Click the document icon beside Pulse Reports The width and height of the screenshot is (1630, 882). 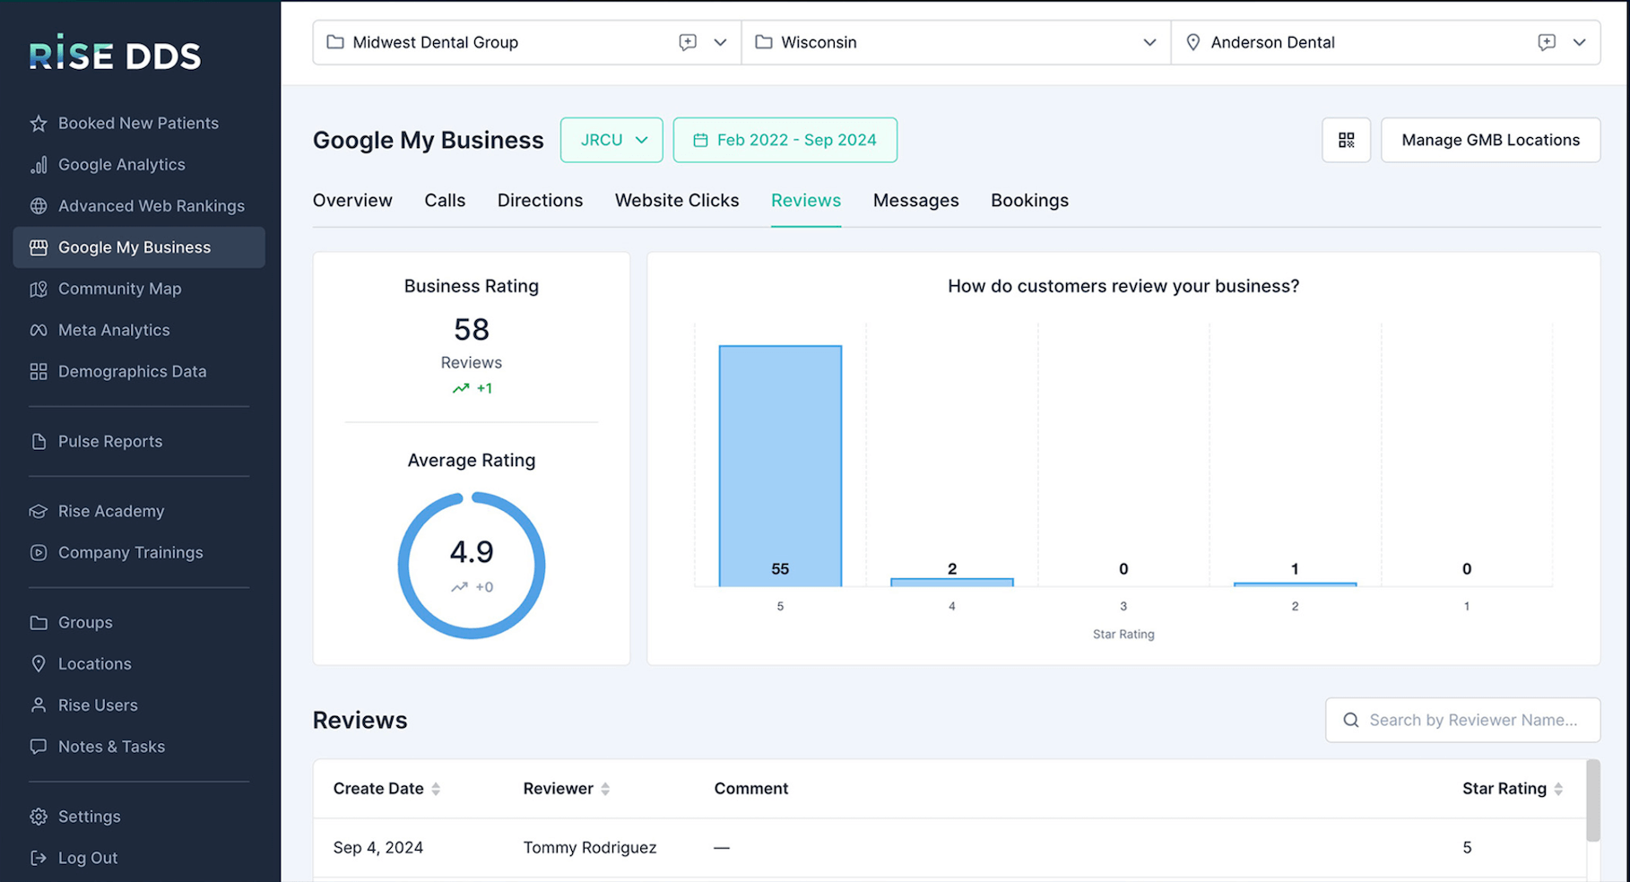point(39,441)
